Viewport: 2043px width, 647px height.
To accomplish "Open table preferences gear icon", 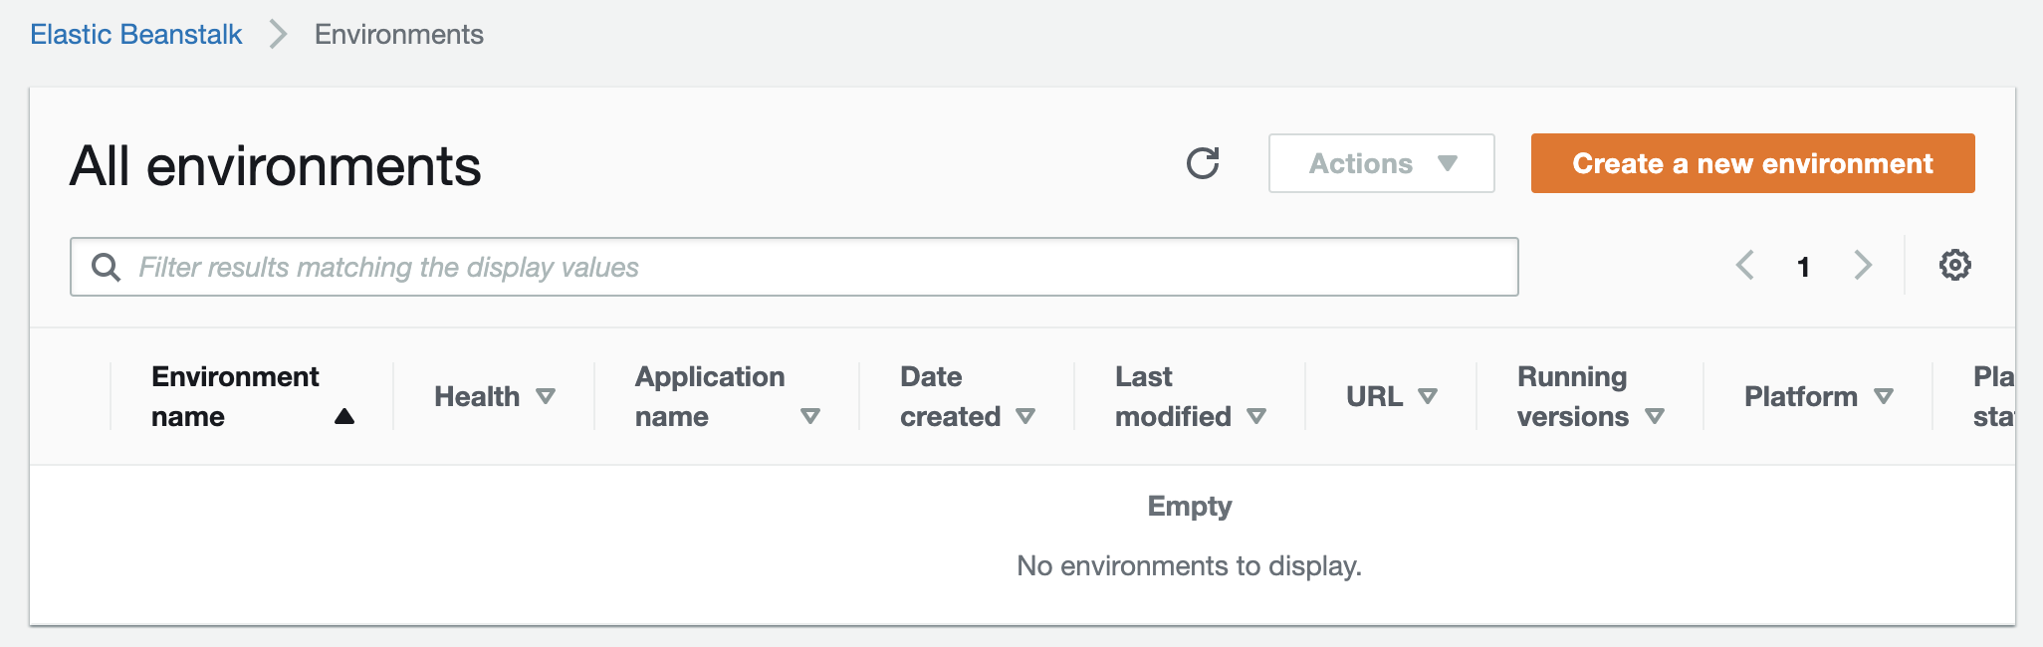I will tap(1954, 265).
